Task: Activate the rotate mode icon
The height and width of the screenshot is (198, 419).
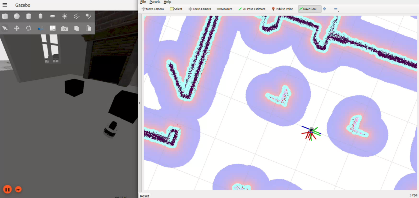Action: pos(29,28)
